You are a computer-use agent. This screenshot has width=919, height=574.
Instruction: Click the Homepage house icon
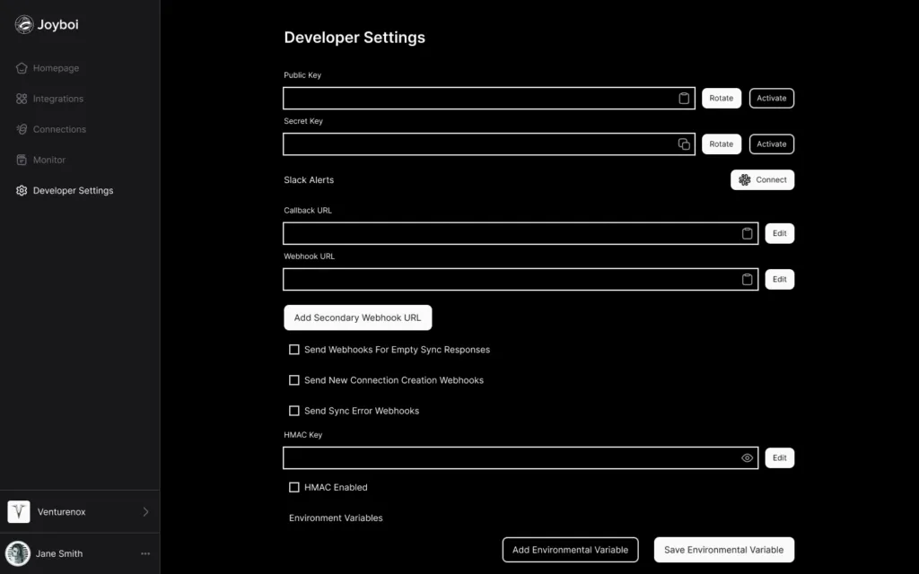(22, 68)
